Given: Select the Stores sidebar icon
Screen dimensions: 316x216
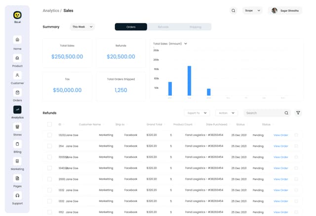Looking at the screenshot, I should pos(17,127).
